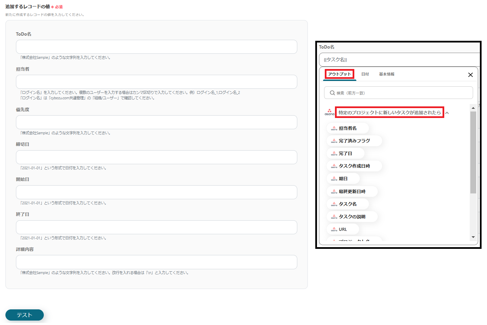This screenshot has width=487, height=325.
Task: Click the output list scrollbar up arrow
Action: pos(473,108)
